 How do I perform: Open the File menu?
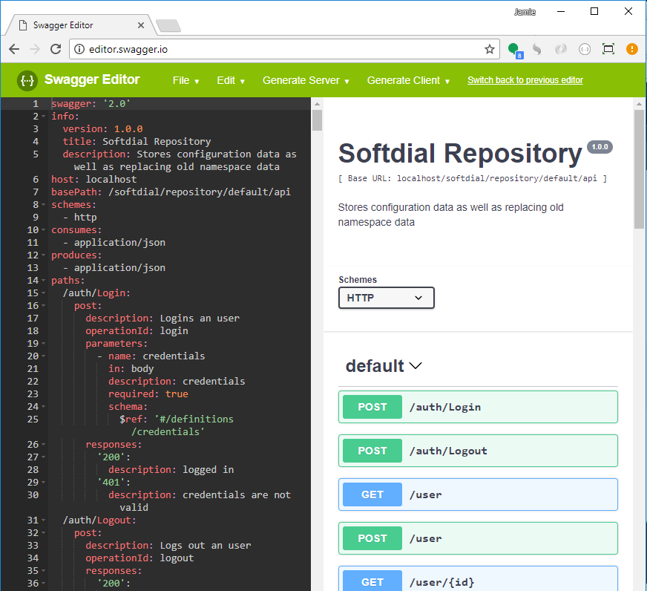pos(185,80)
